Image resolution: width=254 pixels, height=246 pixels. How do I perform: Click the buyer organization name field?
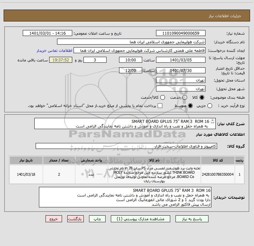pyautogui.click(x=131, y=42)
